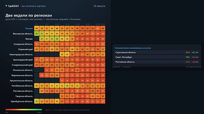204x114 pixels.
Task: Click the 33 cell in Ставропольский край row
Action: point(72,65)
